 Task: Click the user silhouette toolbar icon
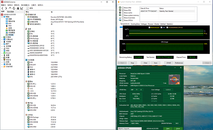pos(18,8)
